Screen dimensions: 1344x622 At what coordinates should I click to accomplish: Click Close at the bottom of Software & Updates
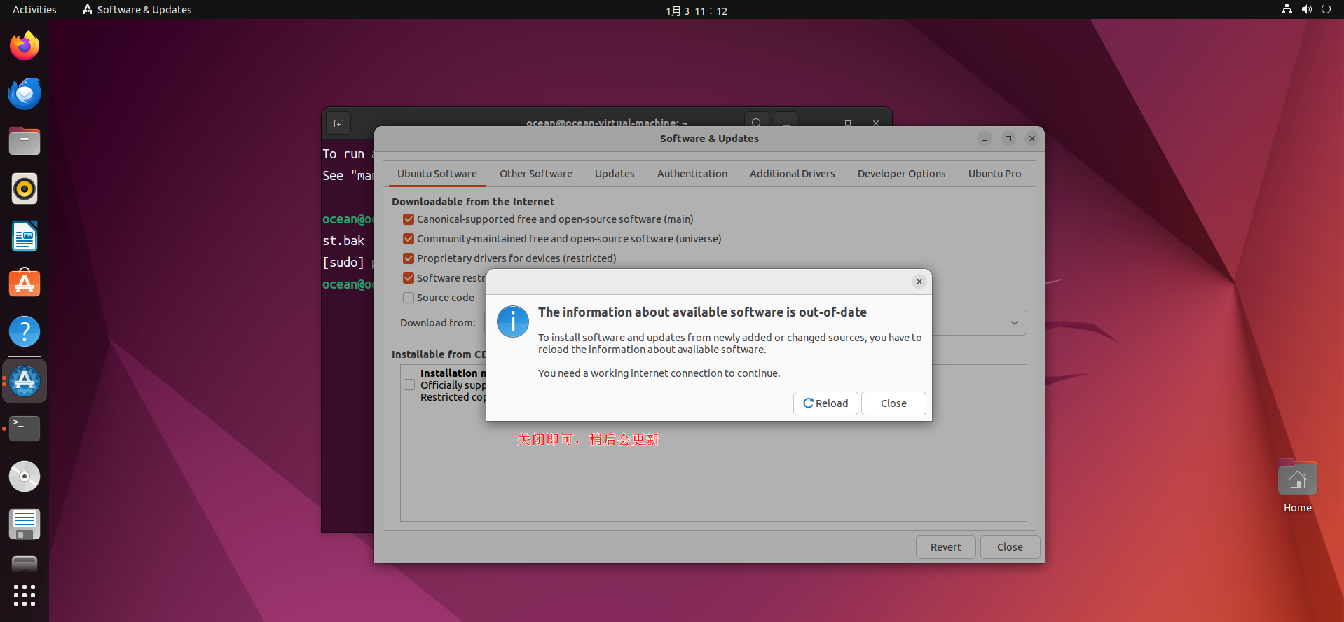click(x=1010, y=547)
